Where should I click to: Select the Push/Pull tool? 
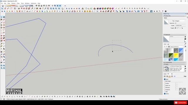(x=4, y=36)
